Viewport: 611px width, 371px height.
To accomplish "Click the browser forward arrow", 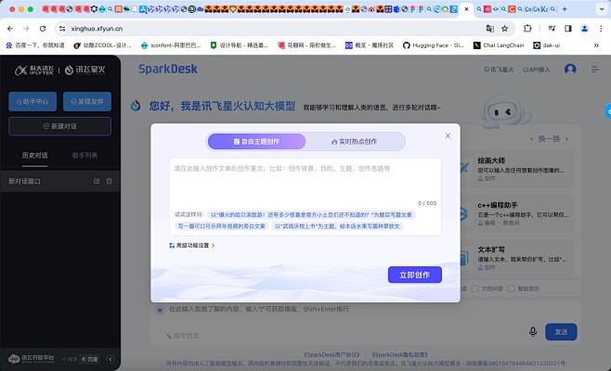I will coord(26,29).
